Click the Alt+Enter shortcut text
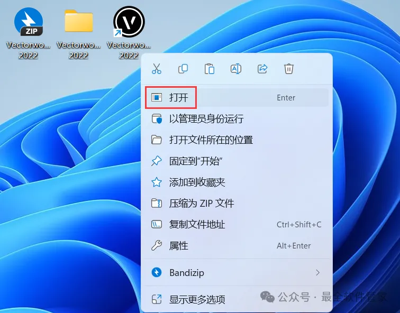This screenshot has width=400, height=313. click(x=294, y=246)
